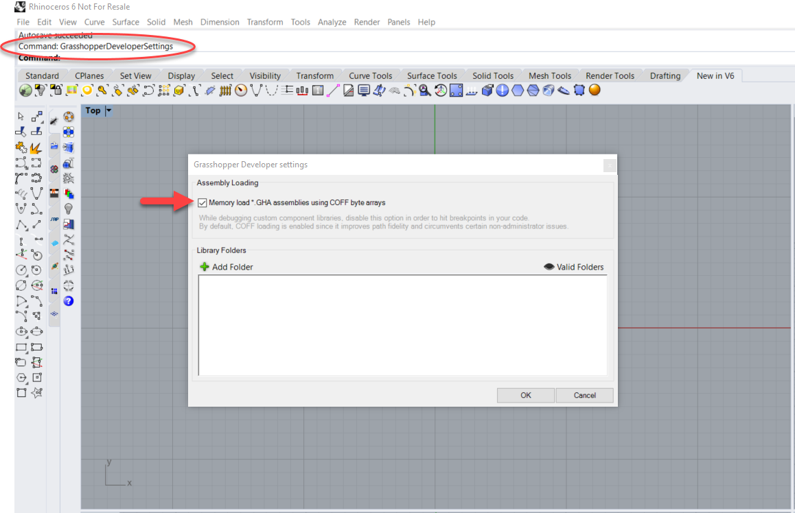Click the round gauge dial toolbar icon
Viewport: 795px width, 513px height.
[x=241, y=91]
